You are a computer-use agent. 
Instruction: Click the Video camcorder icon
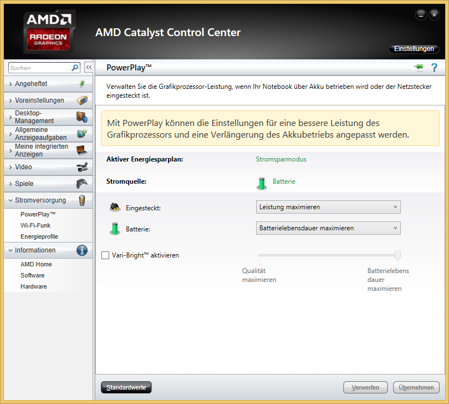pyautogui.click(x=81, y=167)
